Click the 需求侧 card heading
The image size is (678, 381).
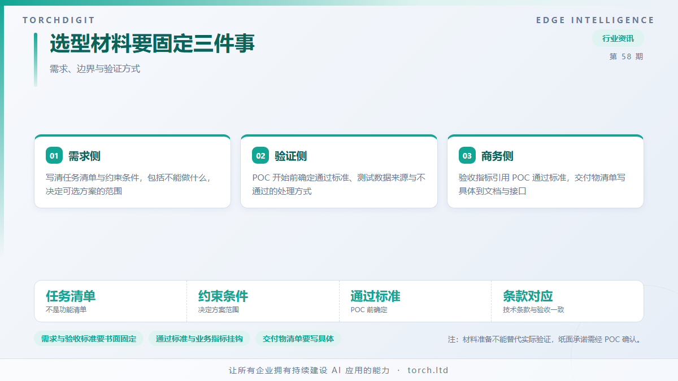click(84, 156)
